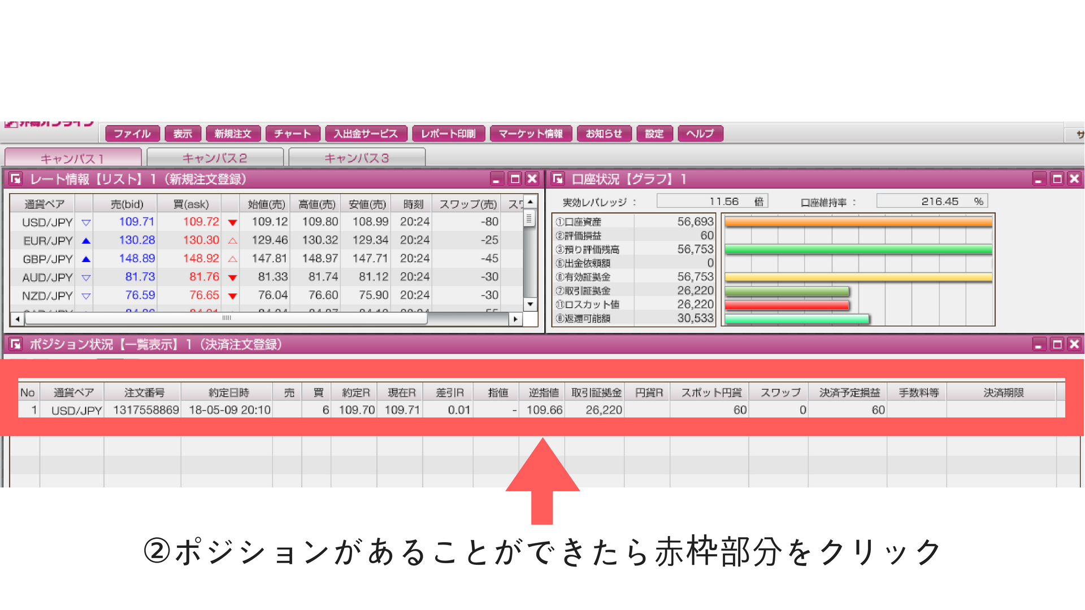
Task: Open the 新規注文 menu
Action: tap(233, 134)
